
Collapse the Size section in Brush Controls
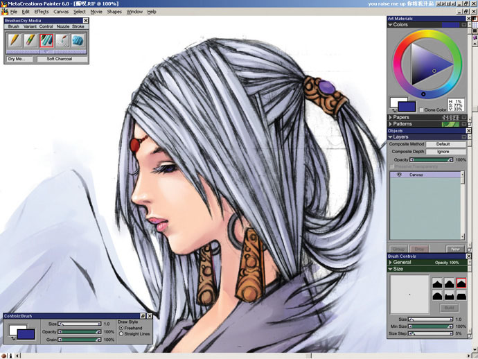(390, 269)
